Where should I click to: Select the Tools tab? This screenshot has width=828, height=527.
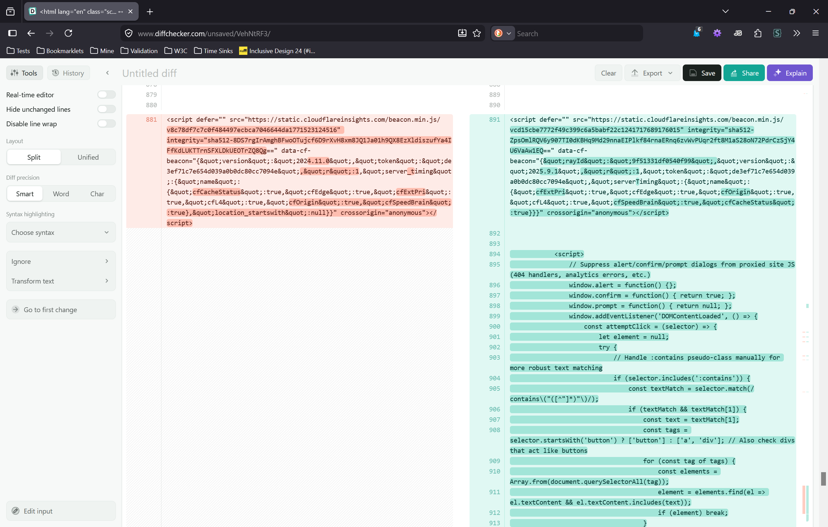pos(24,73)
